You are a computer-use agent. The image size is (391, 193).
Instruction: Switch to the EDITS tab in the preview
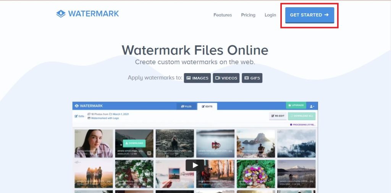[207, 107]
